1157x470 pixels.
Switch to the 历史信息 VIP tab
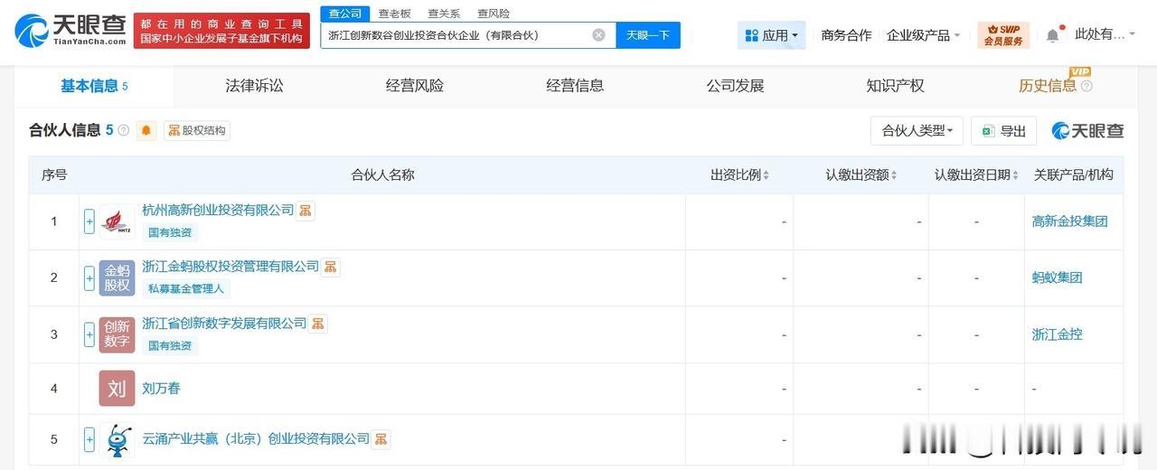pos(1048,86)
